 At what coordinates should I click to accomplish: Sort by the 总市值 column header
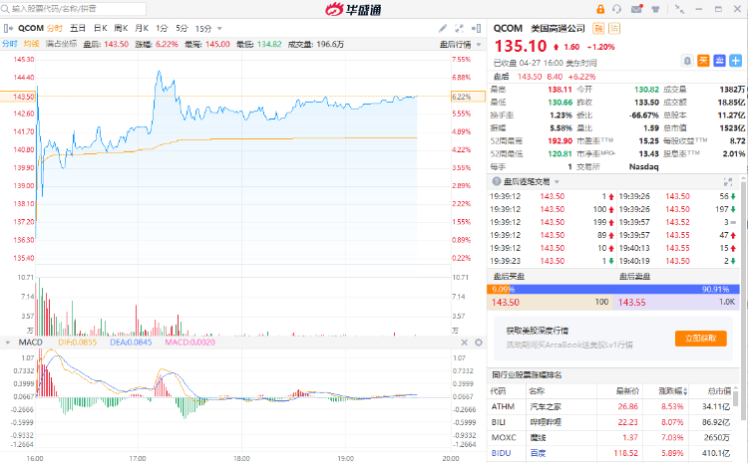(719, 391)
